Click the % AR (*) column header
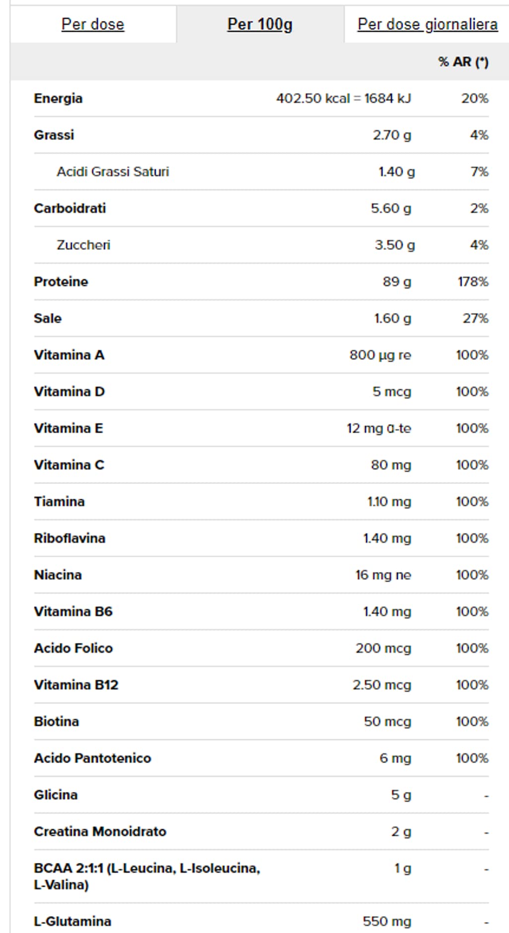 [463, 62]
